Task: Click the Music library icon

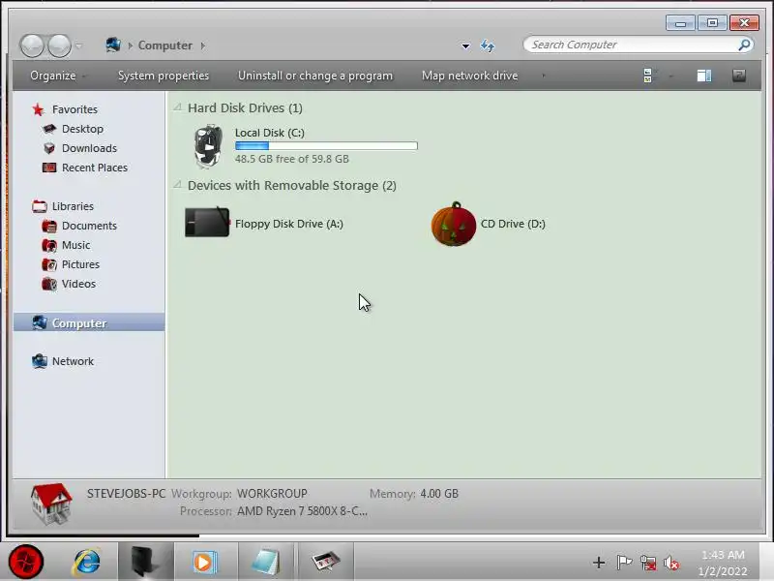Action: (49, 245)
